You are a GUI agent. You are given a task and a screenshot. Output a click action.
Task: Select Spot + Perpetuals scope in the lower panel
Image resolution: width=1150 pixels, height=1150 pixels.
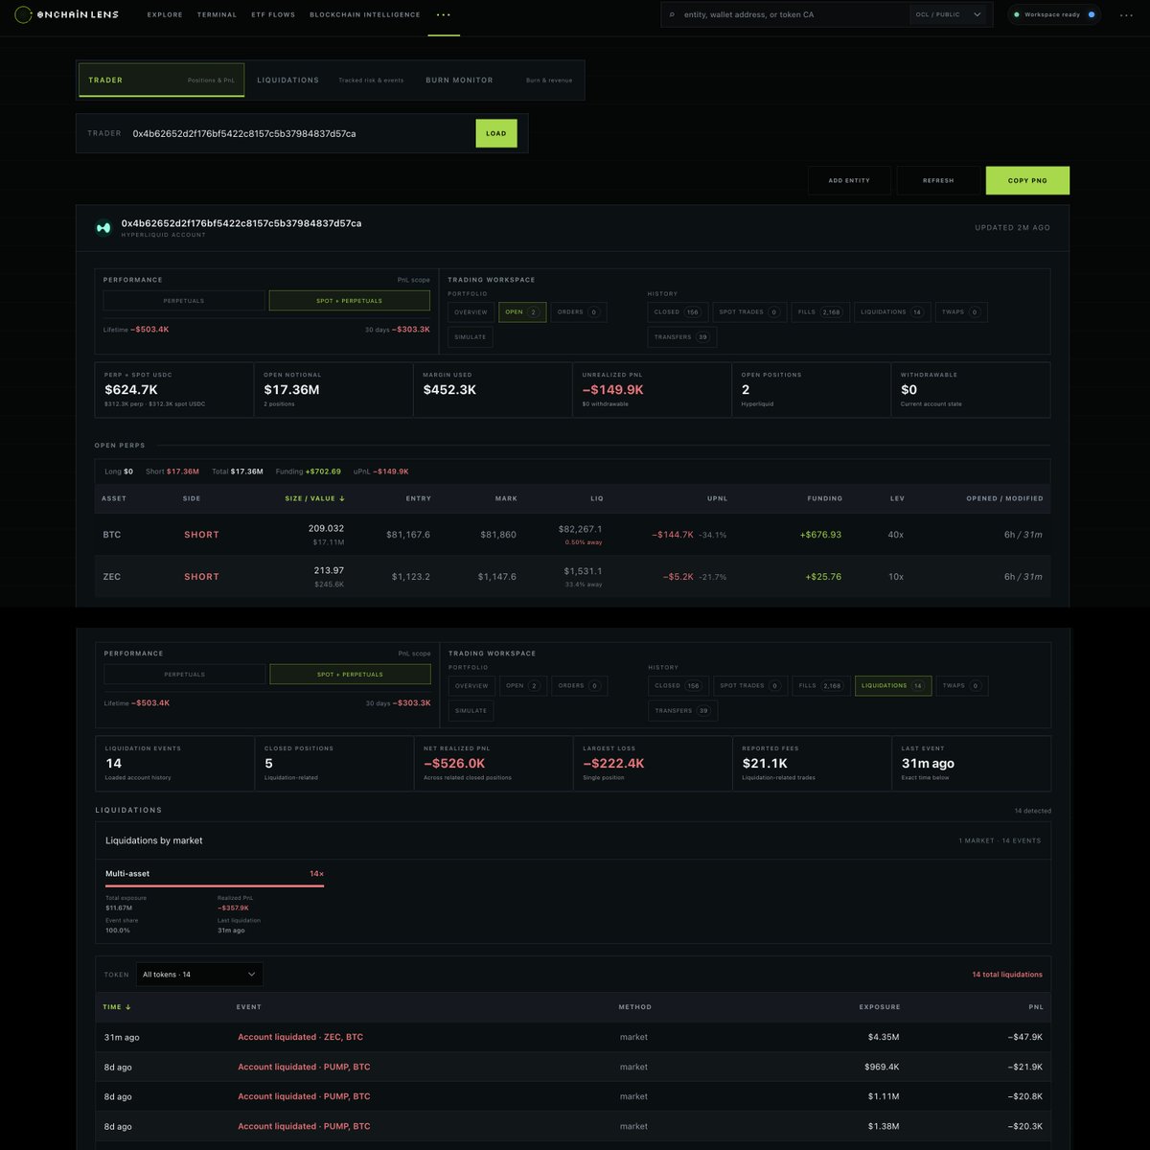coord(351,675)
